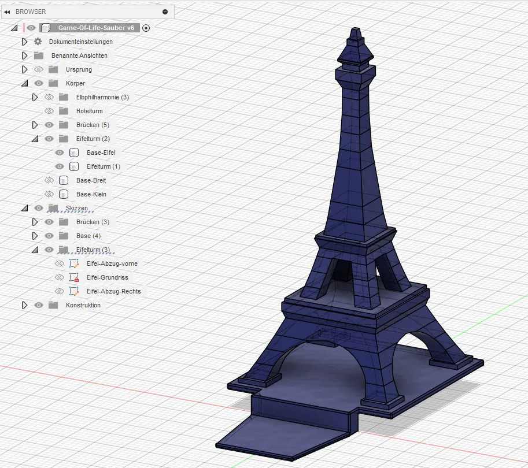
Task: Click the component icon of Game-Of-Life-Sauber v6
Action: (46, 28)
